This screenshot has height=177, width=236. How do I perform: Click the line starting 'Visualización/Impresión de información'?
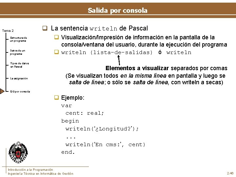tap(138, 37)
